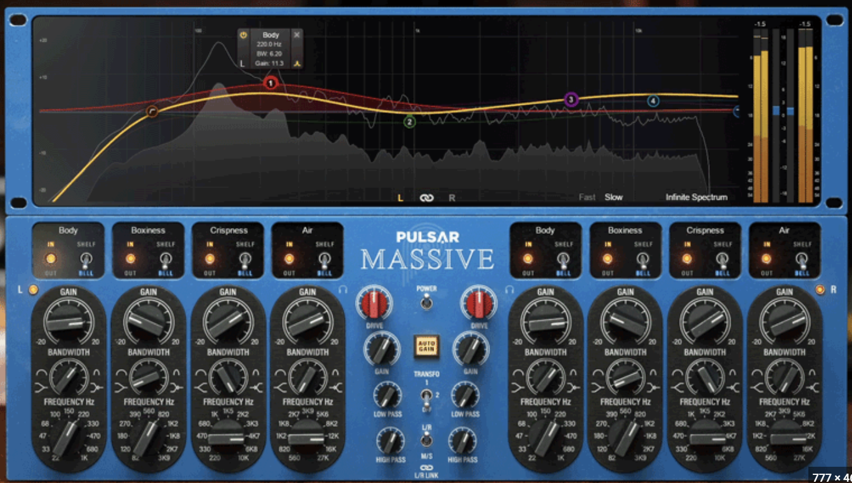Toggle right Body band IN/OUT lamp

(528, 258)
